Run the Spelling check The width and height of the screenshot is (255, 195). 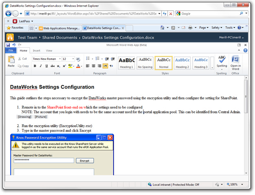tap(222, 62)
